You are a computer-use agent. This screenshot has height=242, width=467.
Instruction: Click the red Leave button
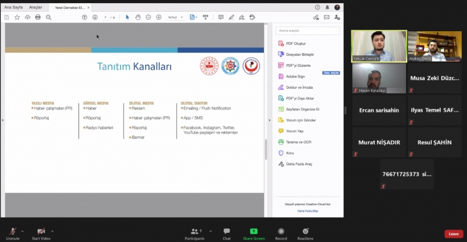click(453, 234)
